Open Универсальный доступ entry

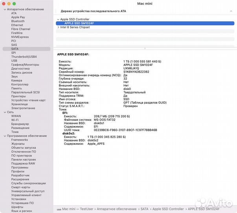coord(28,191)
